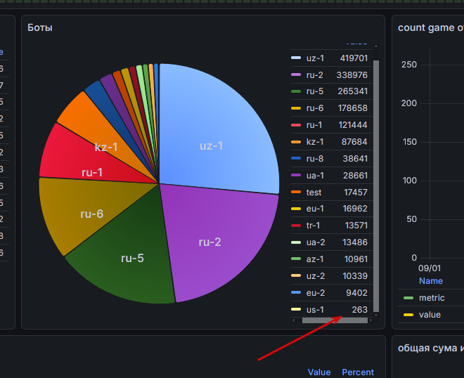Click the uz-1 legend color swatch

296,58
